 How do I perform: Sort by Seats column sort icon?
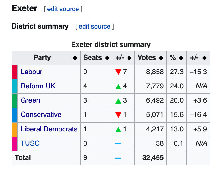107,58
